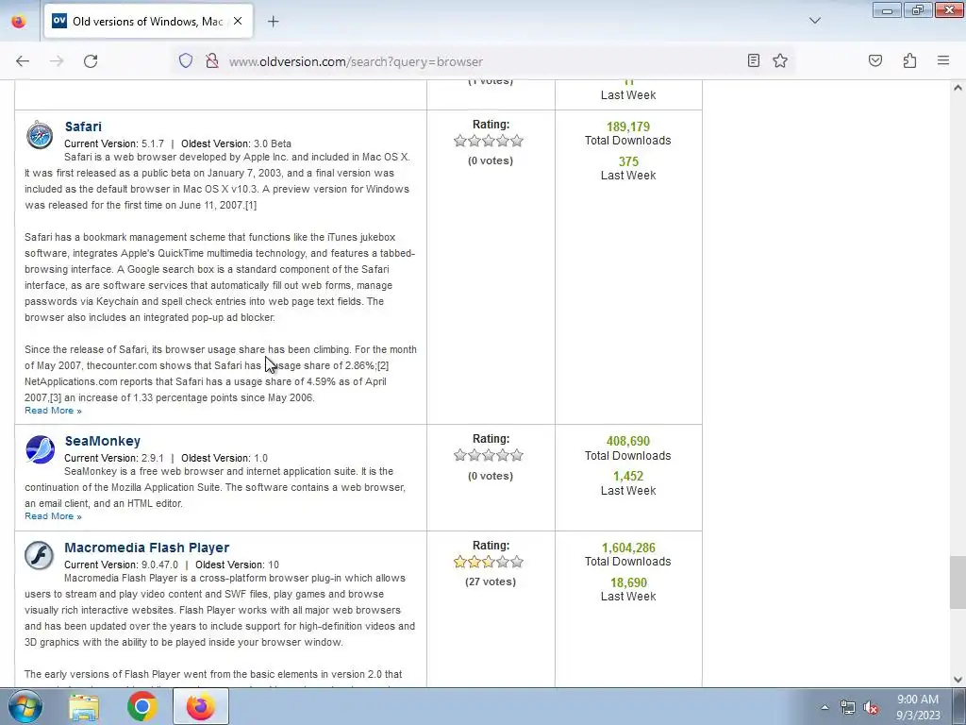Click the page scrollbar up arrow

tap(958, 88)
